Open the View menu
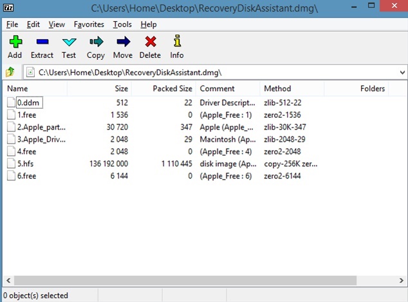 pyautogui.click(x=57, y=24)
